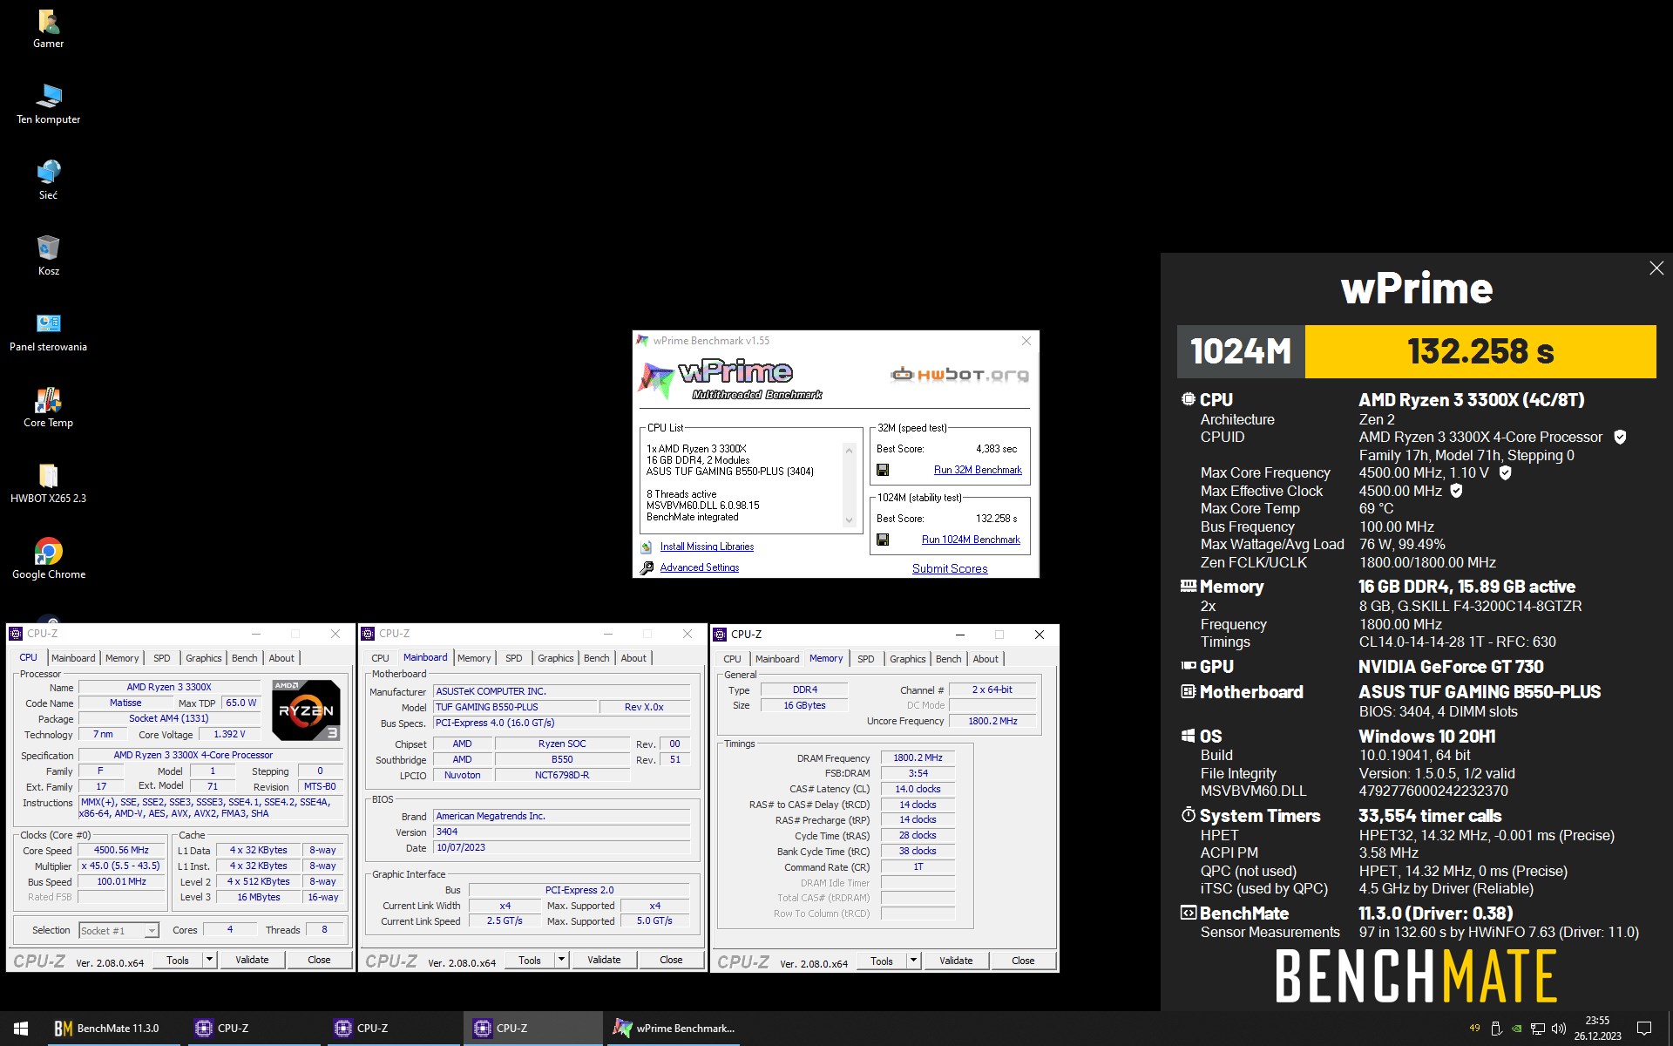This screenshot has height=1046, width=1673.
Task: Open the Gamer folder desktop icon
Action: [x=48, y=30]
